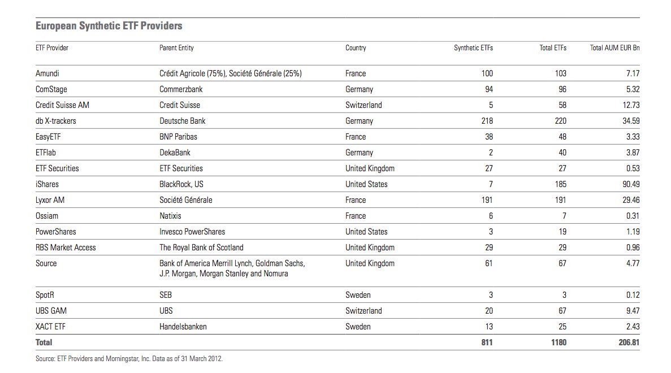The width and height of the screenshot is (671, 373).
Task: Click the Total AUM EUR Bn header
Action: click(x=614, y=48)
